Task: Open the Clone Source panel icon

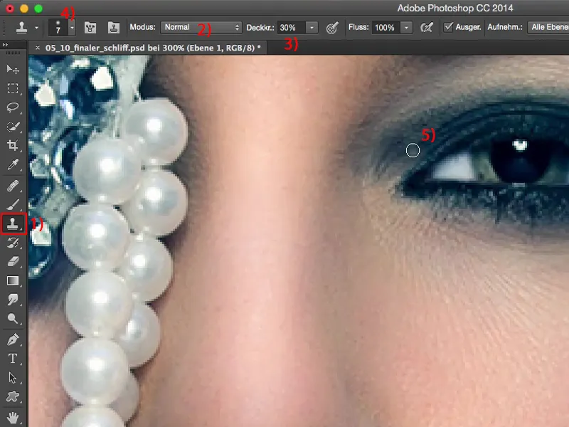Action: coord(114,28)
